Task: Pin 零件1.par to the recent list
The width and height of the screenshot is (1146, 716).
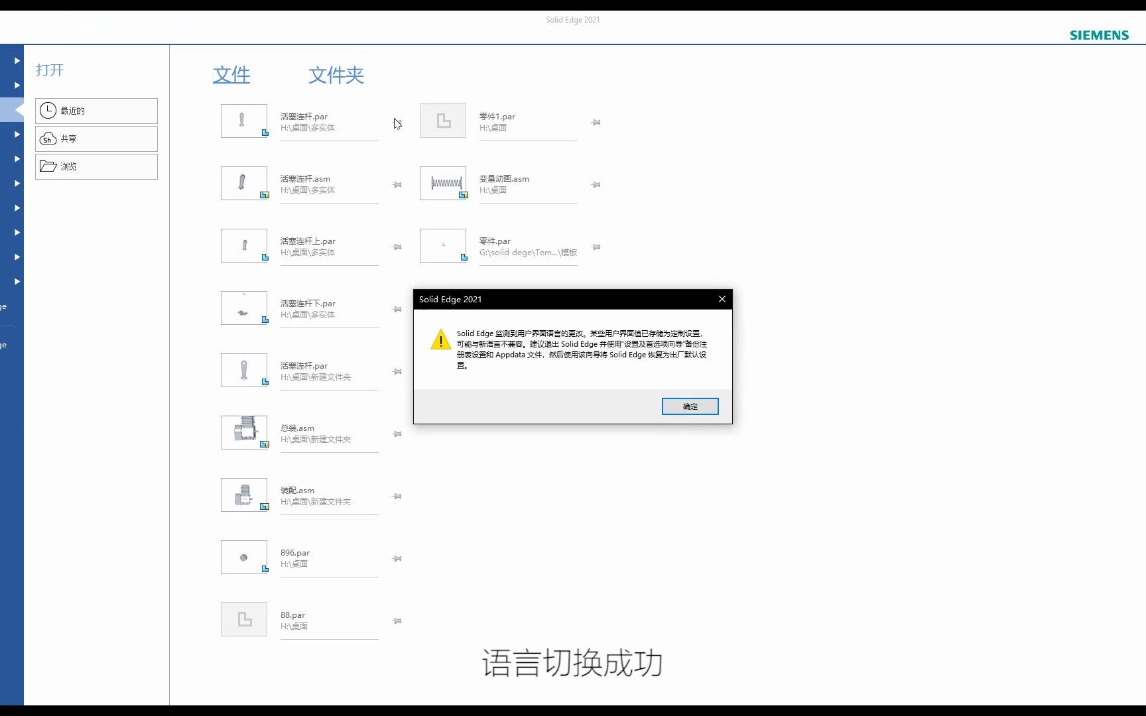Action: [x=596, y=123]
